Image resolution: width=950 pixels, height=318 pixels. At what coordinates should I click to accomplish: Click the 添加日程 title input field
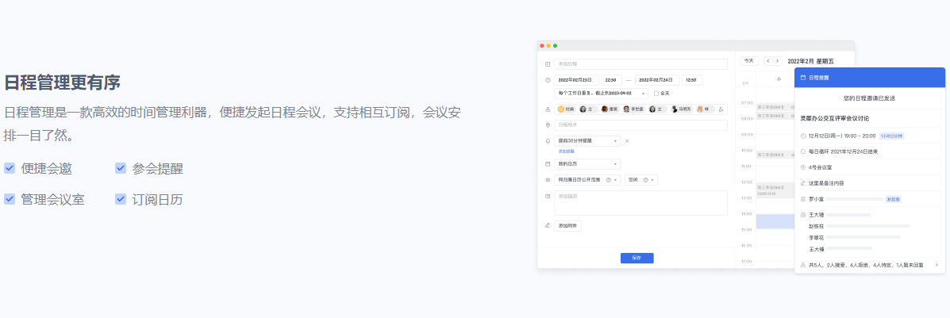click(x=640, y=64)
